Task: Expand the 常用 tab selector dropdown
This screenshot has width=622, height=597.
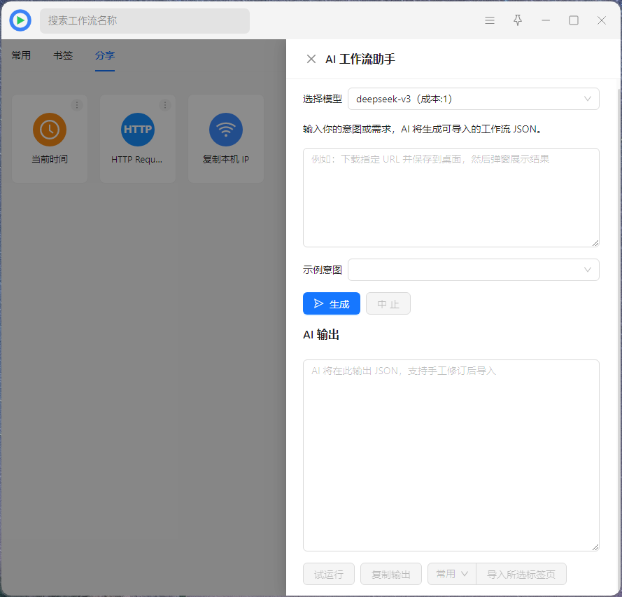Action: coord(451,574)
